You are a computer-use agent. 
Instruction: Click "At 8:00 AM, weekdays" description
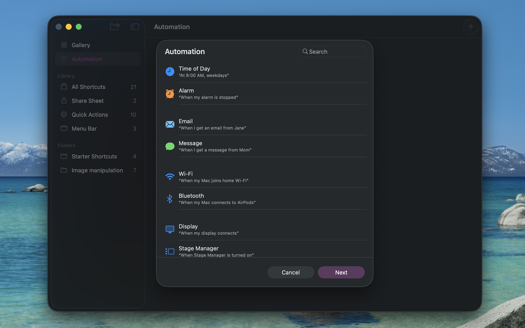tap(204, 75)
